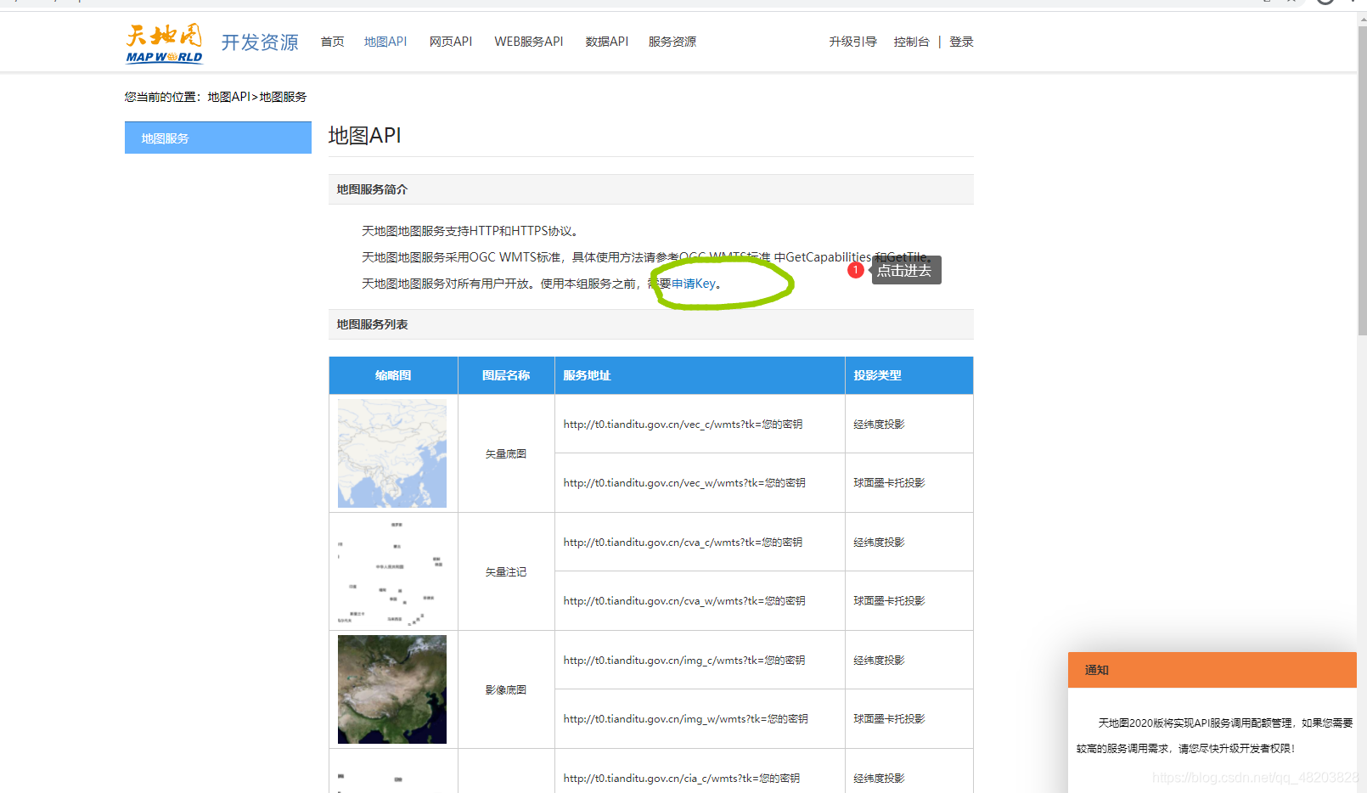Click the 服务地址 column header
The width and height of the screenshot is (1367, 793).
coord(700,375)
